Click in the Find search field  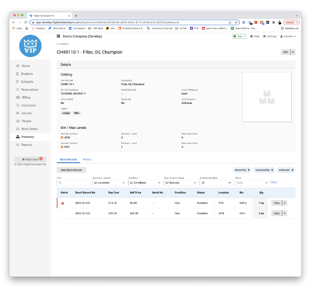click(x=73, y=183)
